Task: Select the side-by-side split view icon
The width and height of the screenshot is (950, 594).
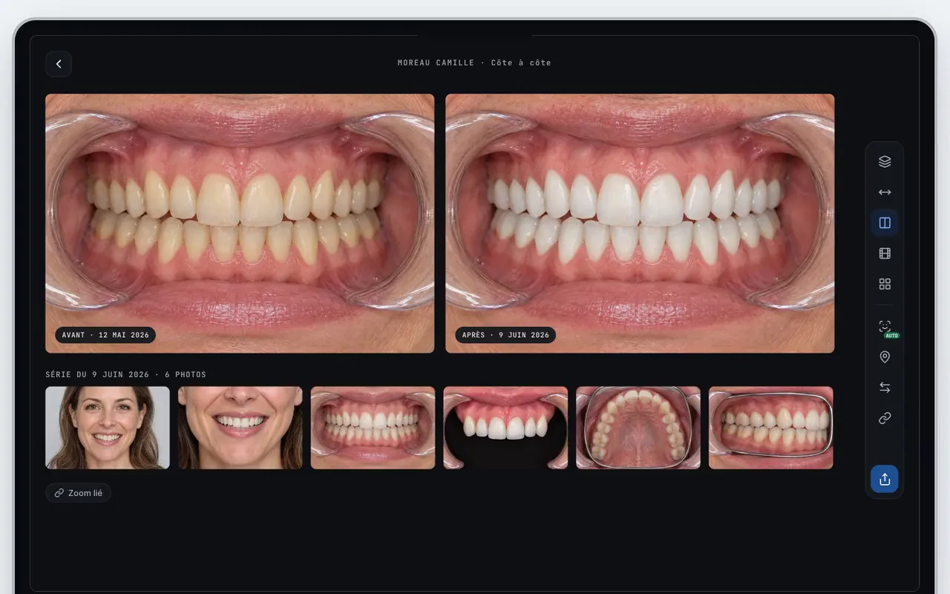Action: pos(885,223)
